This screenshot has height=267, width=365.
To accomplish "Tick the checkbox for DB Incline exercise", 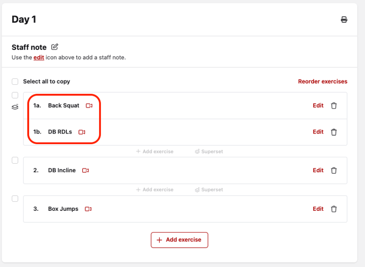I will tap(15, 160).
